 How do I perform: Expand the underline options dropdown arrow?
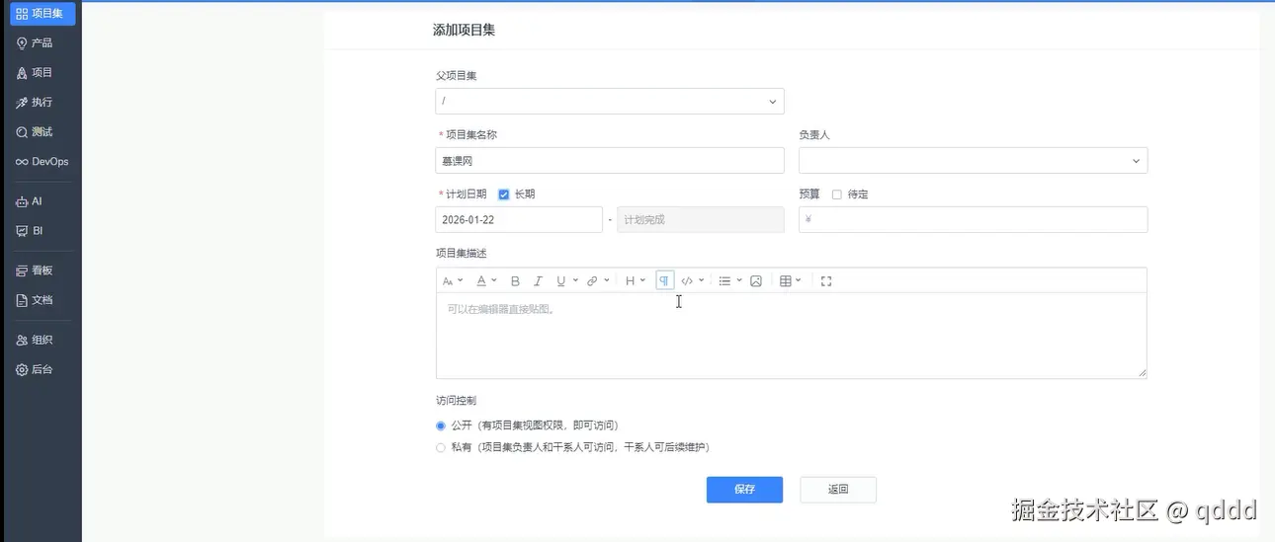pos(574,281)
